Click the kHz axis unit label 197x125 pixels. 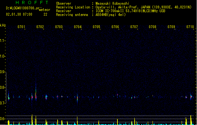point(3,25)
